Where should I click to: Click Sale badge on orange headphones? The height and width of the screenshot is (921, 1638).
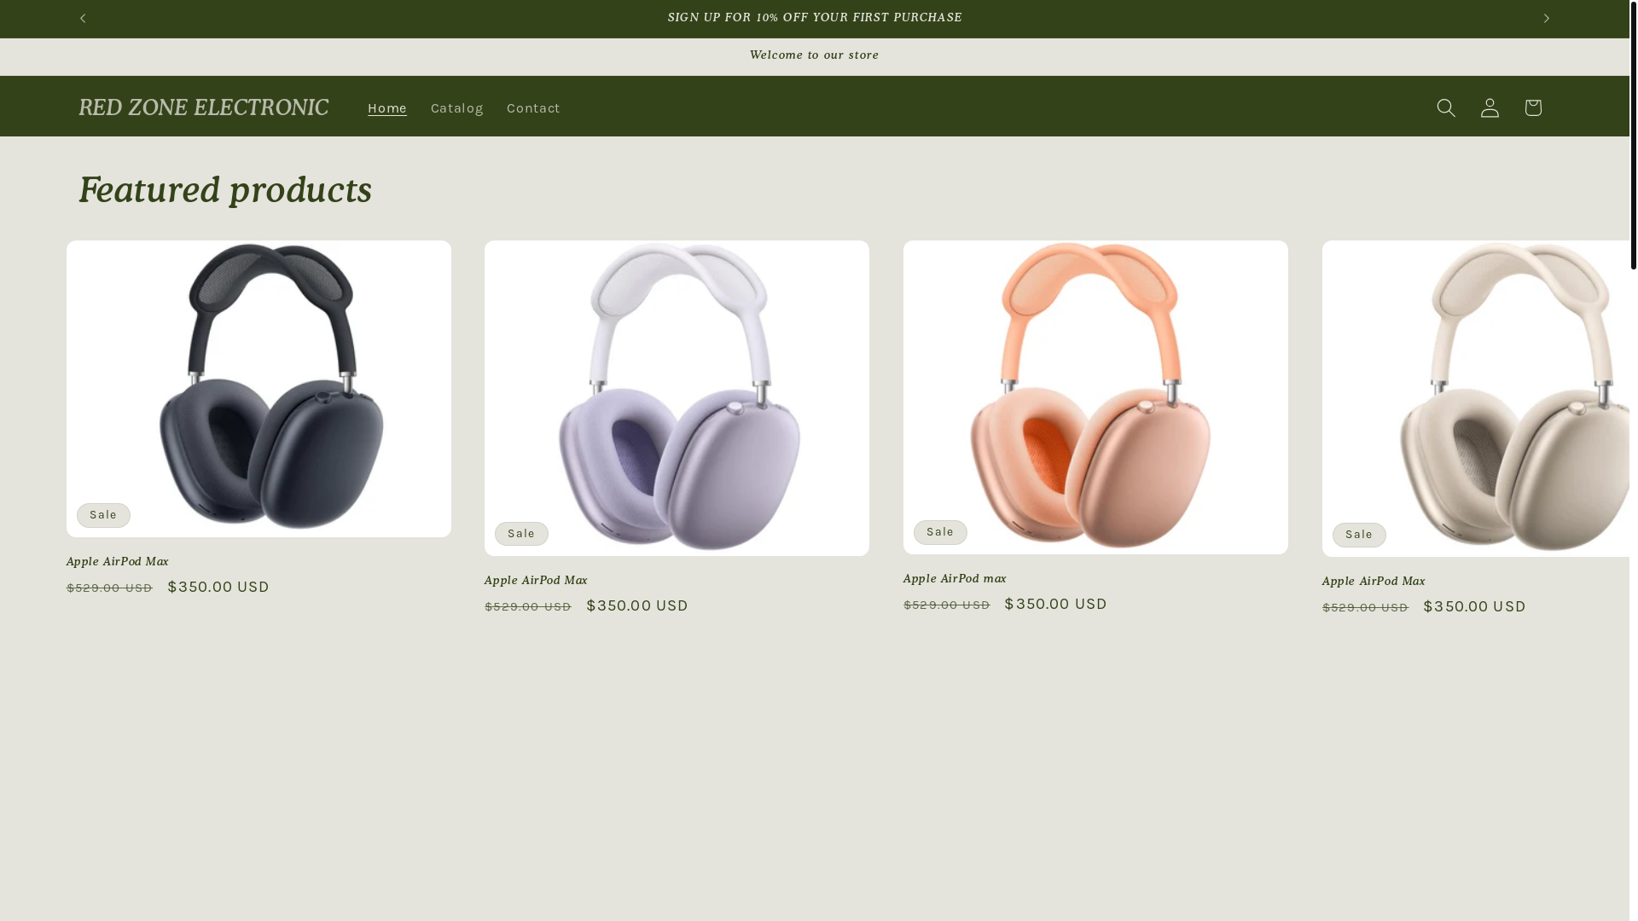coord(940,532)
